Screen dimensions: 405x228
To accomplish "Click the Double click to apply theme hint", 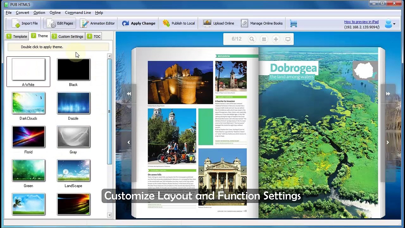I will click(42, 47).
